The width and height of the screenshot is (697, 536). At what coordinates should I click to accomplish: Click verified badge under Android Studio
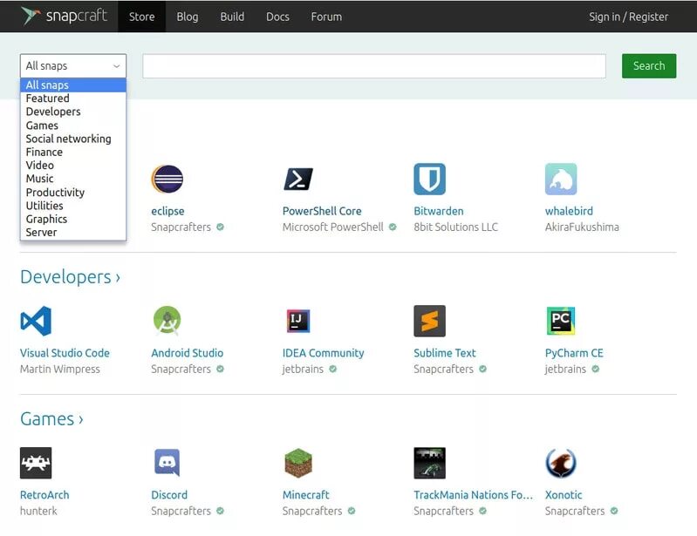point(220,369)
